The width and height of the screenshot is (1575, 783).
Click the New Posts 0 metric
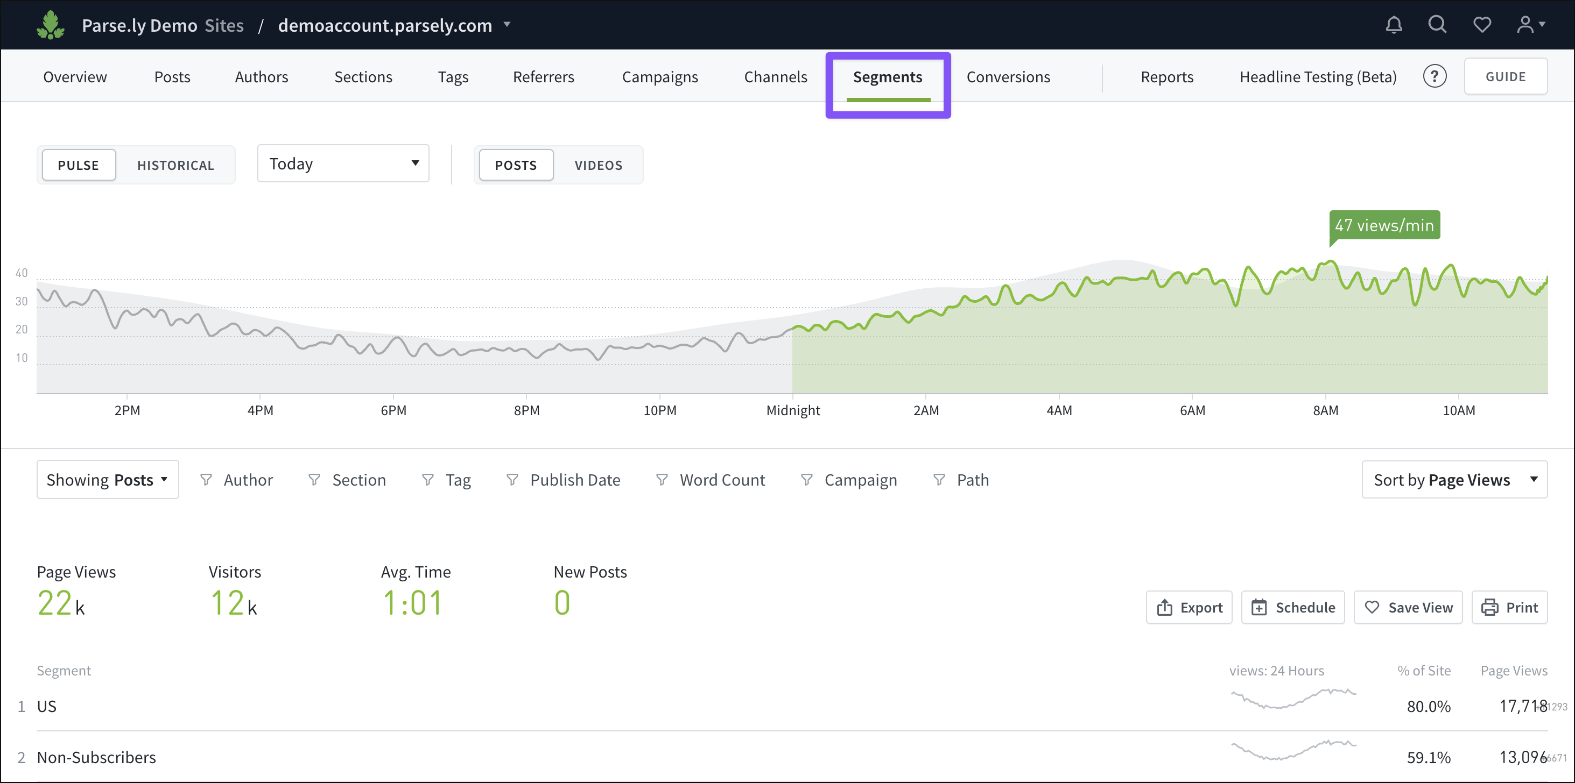[590, 591]
